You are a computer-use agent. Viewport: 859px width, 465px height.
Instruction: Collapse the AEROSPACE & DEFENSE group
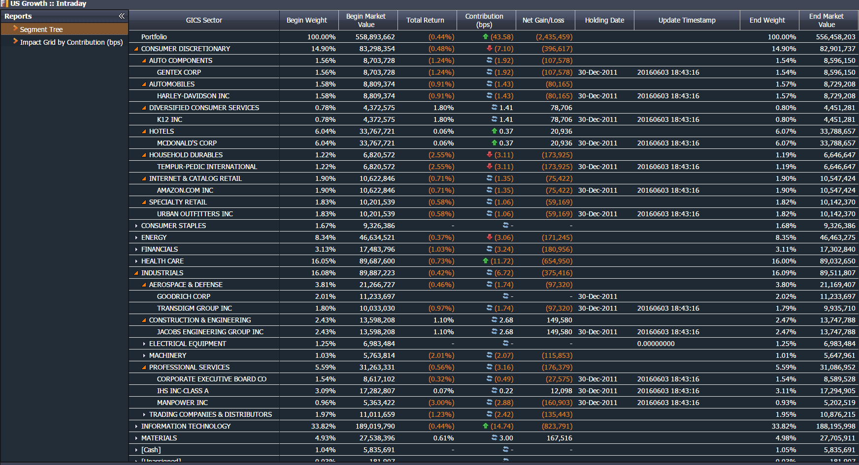pos(144,285)
